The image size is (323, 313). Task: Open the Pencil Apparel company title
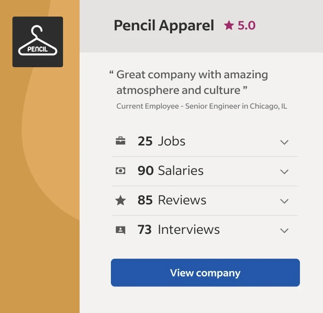tap(164, 26)
